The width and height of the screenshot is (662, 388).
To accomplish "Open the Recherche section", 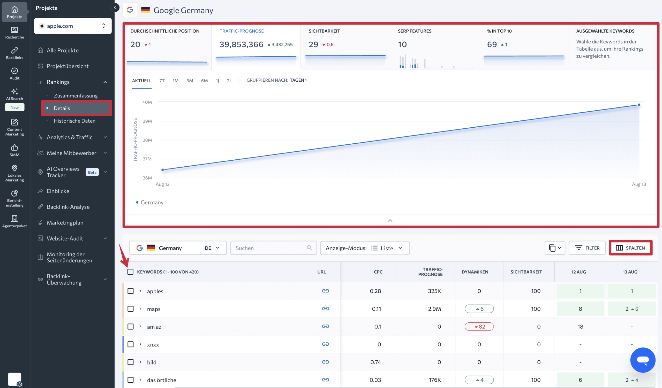I will [x=14, y=33].
